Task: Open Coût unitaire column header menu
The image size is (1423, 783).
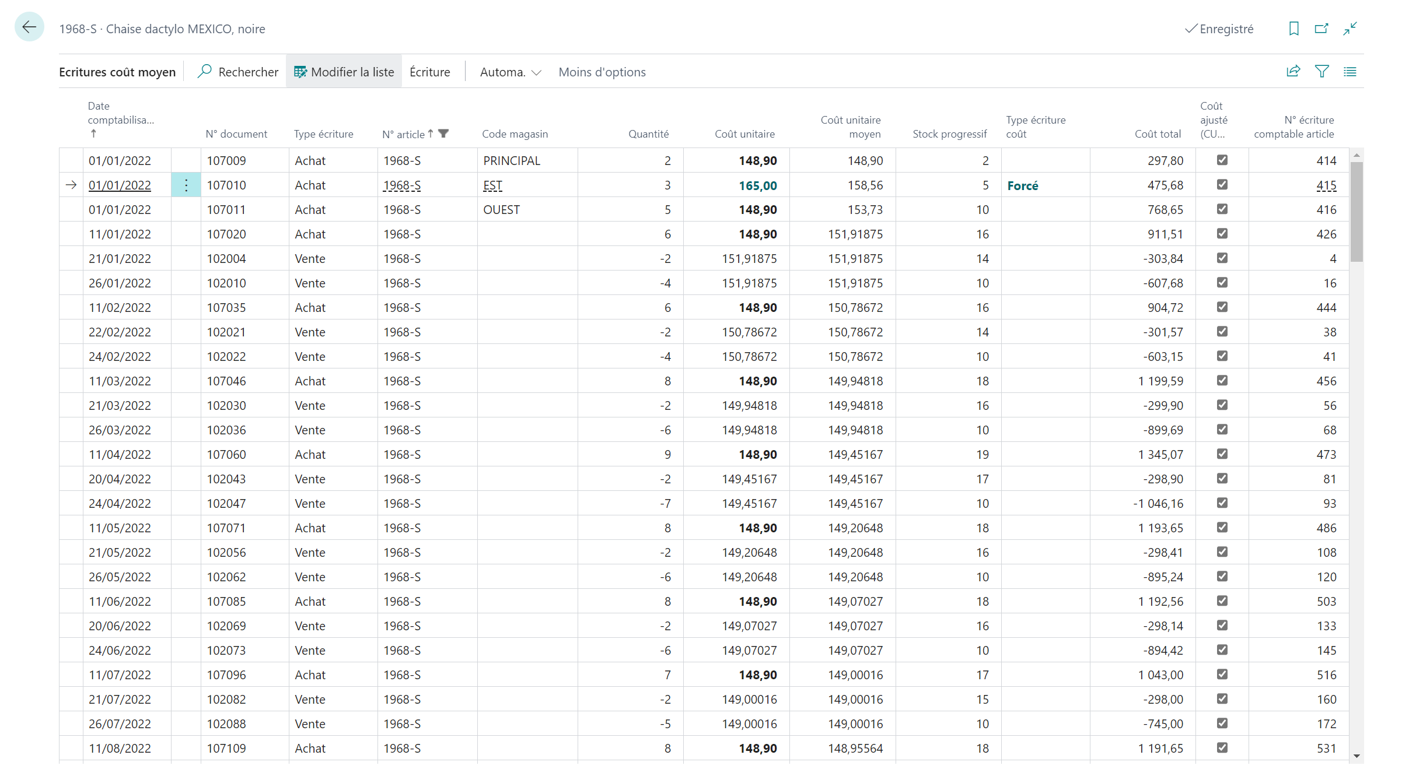Action: 744,134
